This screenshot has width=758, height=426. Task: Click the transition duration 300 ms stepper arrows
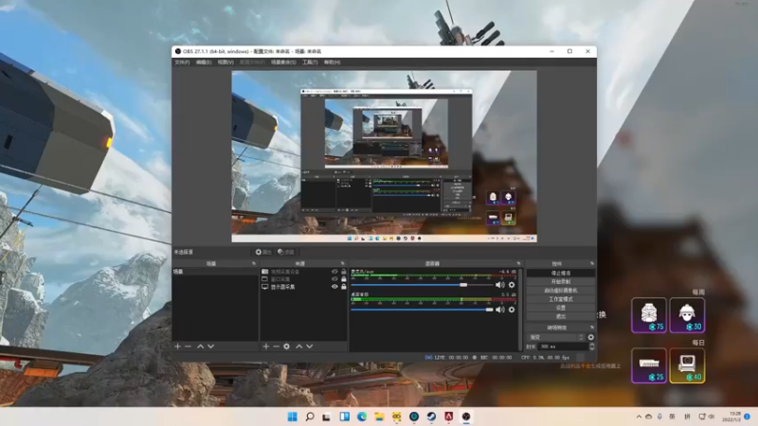(x=591, y=346)
